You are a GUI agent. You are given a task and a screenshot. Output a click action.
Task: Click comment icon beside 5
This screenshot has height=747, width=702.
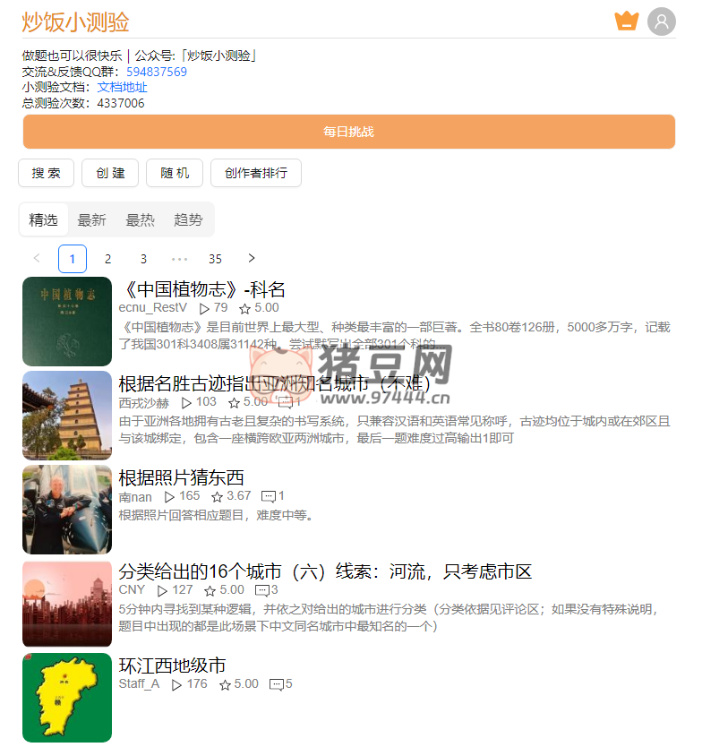click(x=277, y=684)
